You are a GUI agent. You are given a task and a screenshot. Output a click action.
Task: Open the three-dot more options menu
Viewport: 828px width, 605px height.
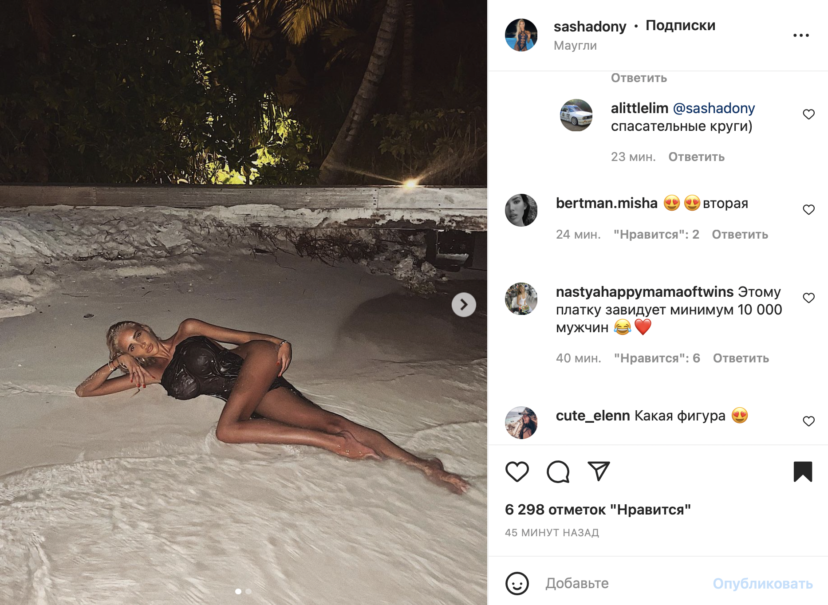(x=801, y=35)
